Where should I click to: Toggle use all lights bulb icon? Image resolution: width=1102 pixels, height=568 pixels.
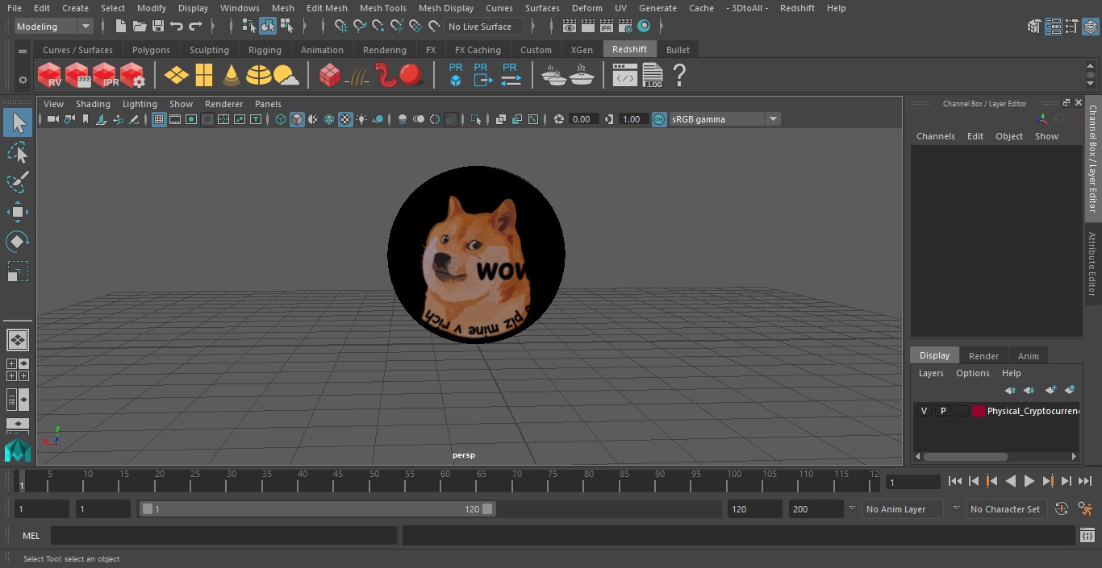(x=361, y=119)
